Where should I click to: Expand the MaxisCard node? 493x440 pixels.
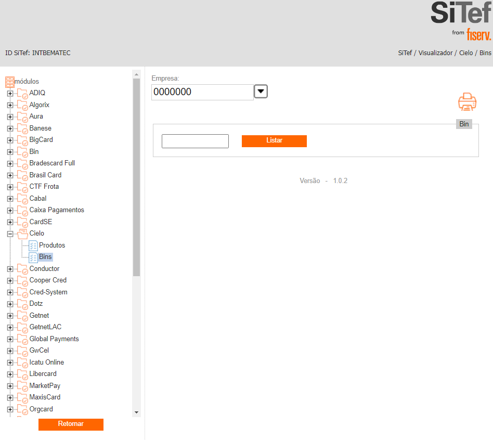(x=10, y=397)
